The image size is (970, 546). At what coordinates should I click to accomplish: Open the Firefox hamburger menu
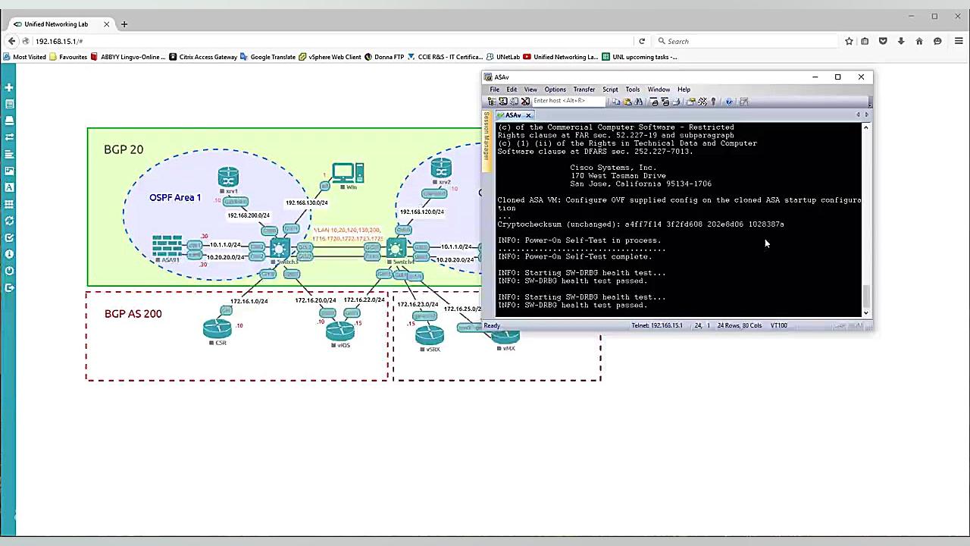959,41
